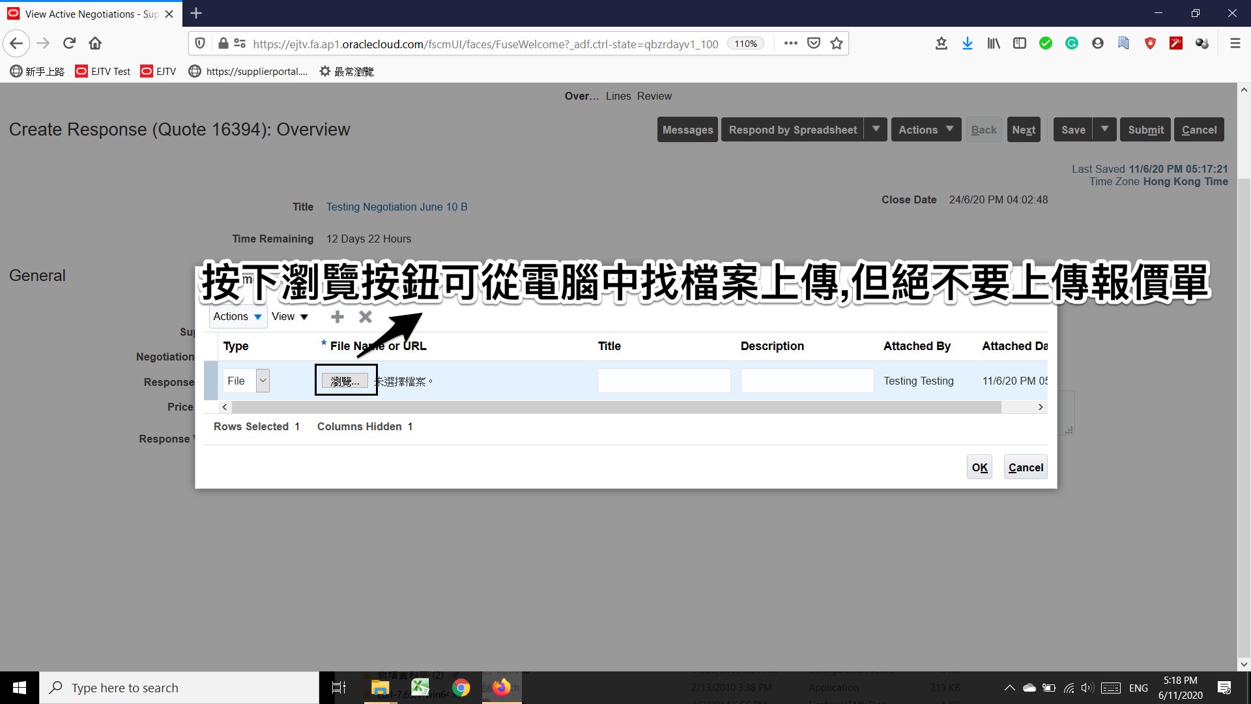This screenshot has width=1251, height=704.
Task: Expand the Save button dropdown arrow
Action: pos(1104,130)
